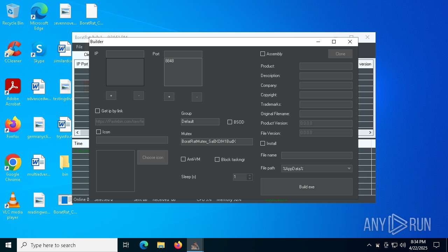Viewport: 448px width, 252px height.
Task: Open Google Chrome desktop shortcut
Action: tap(13, 168)
